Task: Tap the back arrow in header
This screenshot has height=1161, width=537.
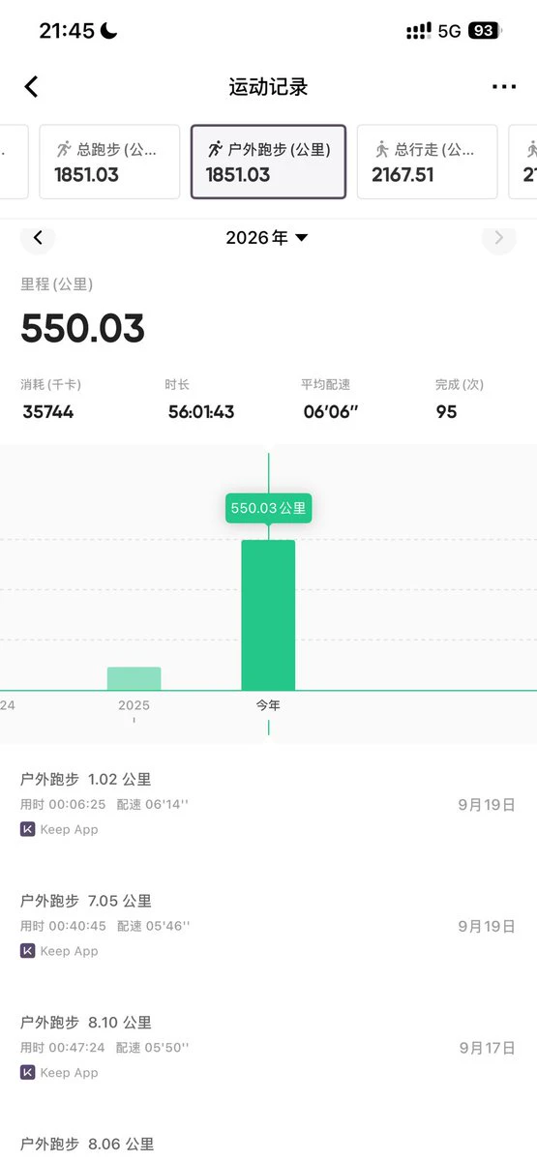Action: (31, 87)
